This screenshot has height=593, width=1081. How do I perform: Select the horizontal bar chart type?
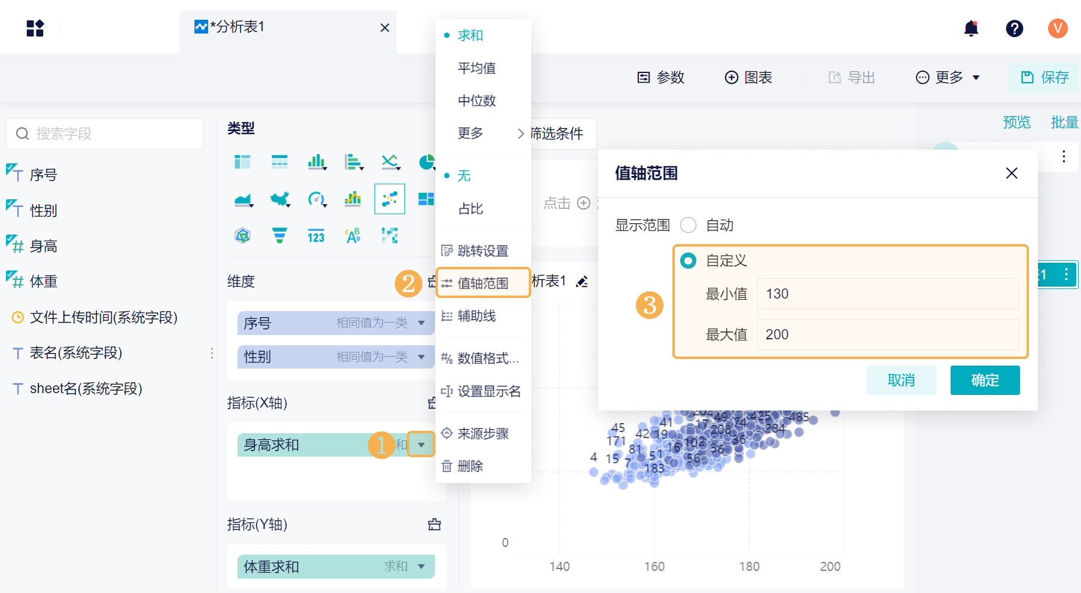[x=354, y=162]
